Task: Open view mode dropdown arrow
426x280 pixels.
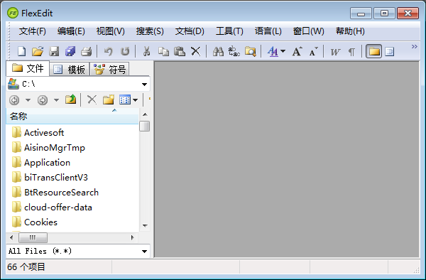Action: point(135,100)
